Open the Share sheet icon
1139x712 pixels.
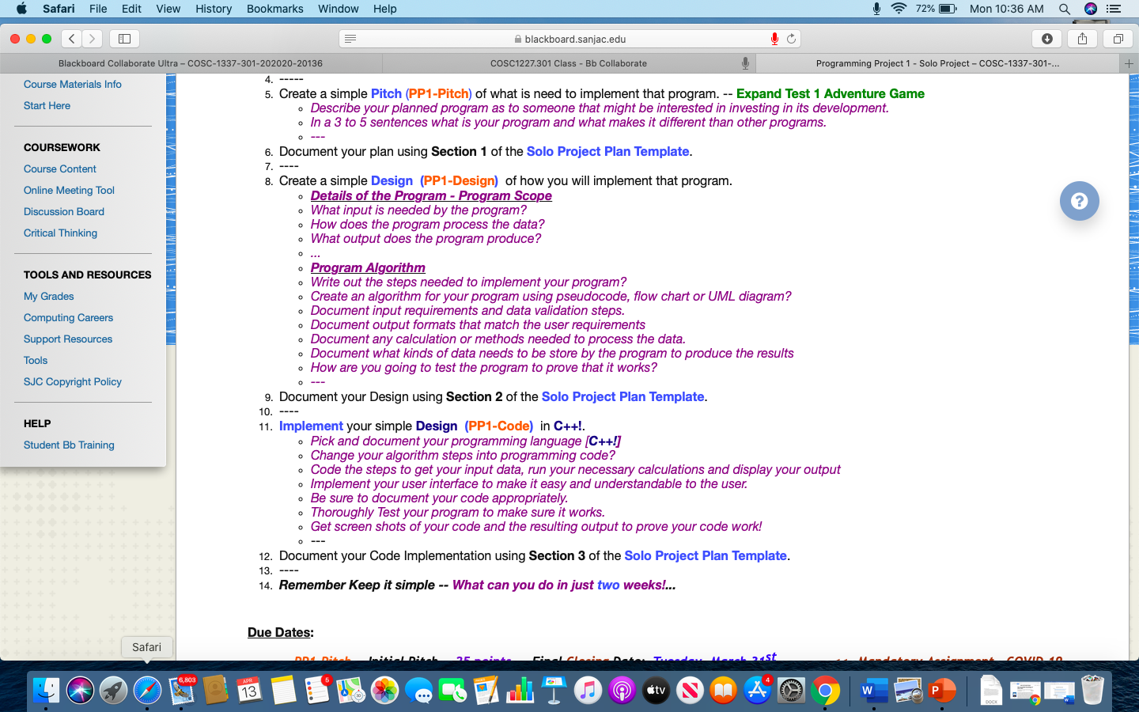point(1082,38)
